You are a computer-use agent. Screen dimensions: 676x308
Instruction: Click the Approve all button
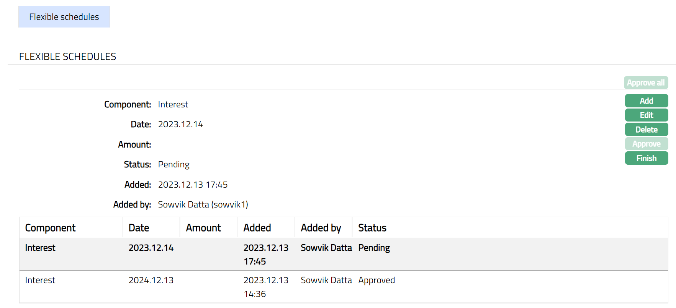[x=646, y=83]
